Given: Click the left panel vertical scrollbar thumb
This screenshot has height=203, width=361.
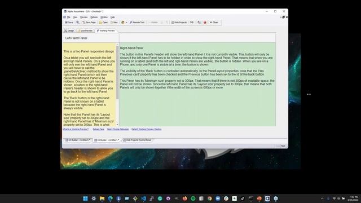Looking at the screenshot, I should click(x=117, y=72).
